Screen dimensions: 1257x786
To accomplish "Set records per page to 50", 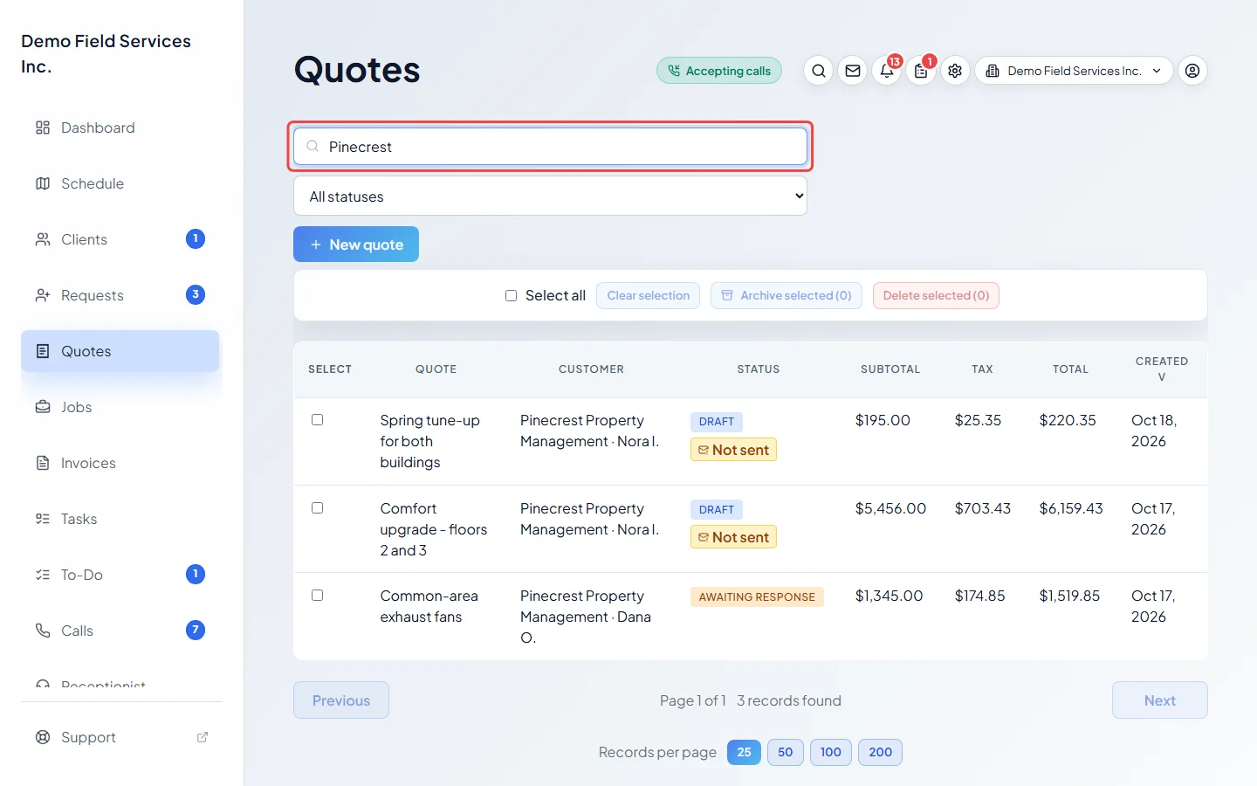I will pyautogui.click(x=786, y=752).
